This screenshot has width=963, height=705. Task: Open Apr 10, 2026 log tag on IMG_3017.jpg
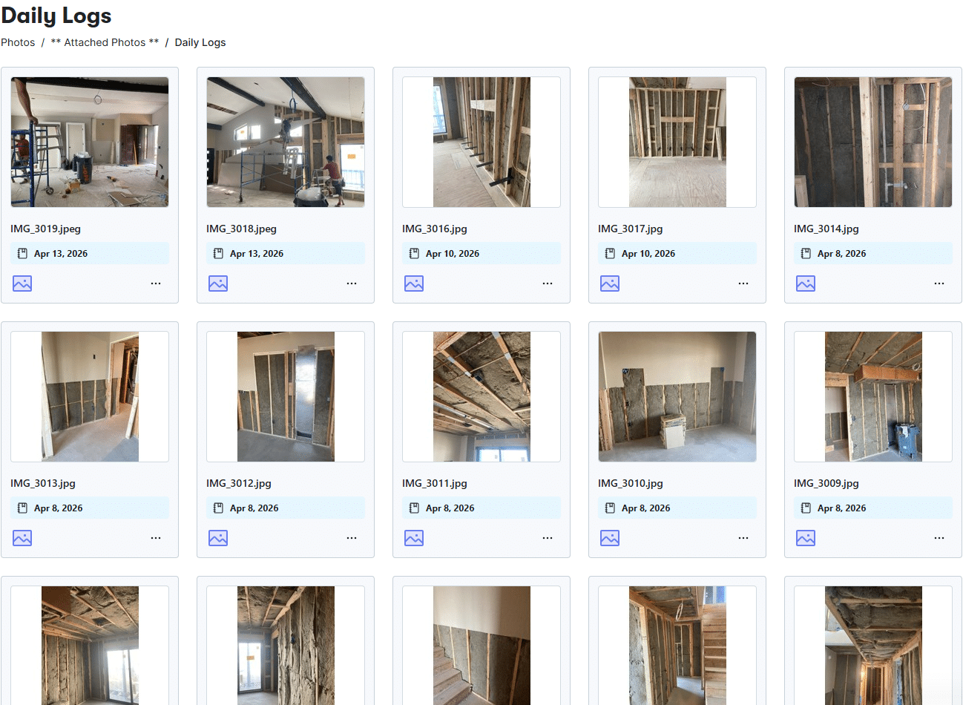click(677, 253)
